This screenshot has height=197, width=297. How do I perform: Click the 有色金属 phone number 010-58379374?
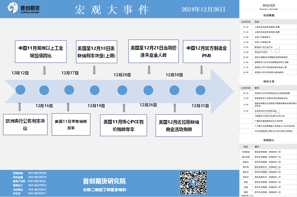tap(37, 177)
